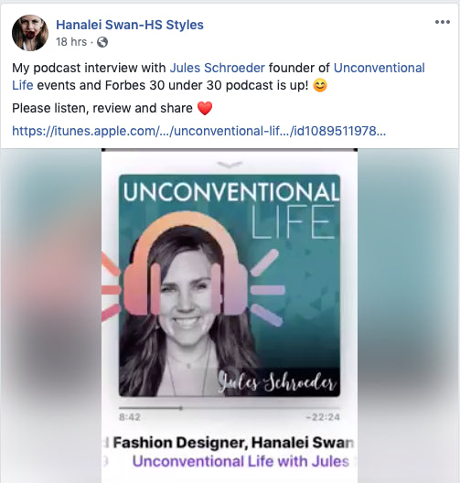Collapse player using the top chevron
Screen dimensions: 460x483
230,165
